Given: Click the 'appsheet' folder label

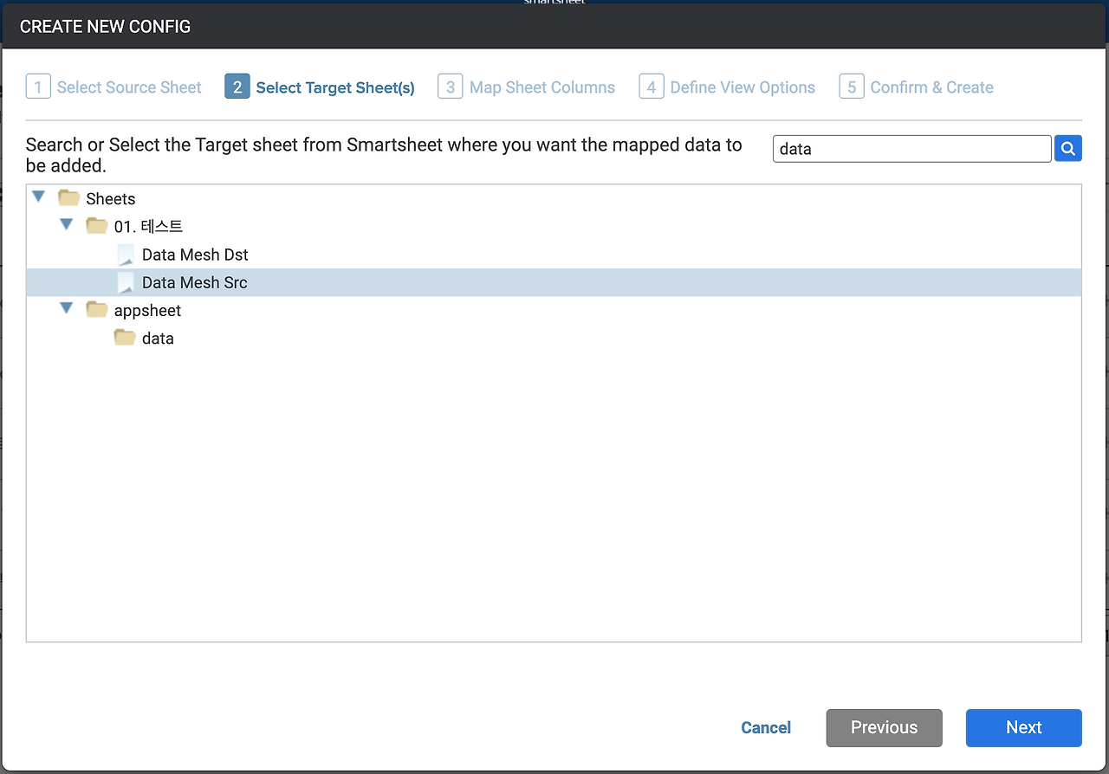Looking at the screenshot, I should tap(147, 311).
